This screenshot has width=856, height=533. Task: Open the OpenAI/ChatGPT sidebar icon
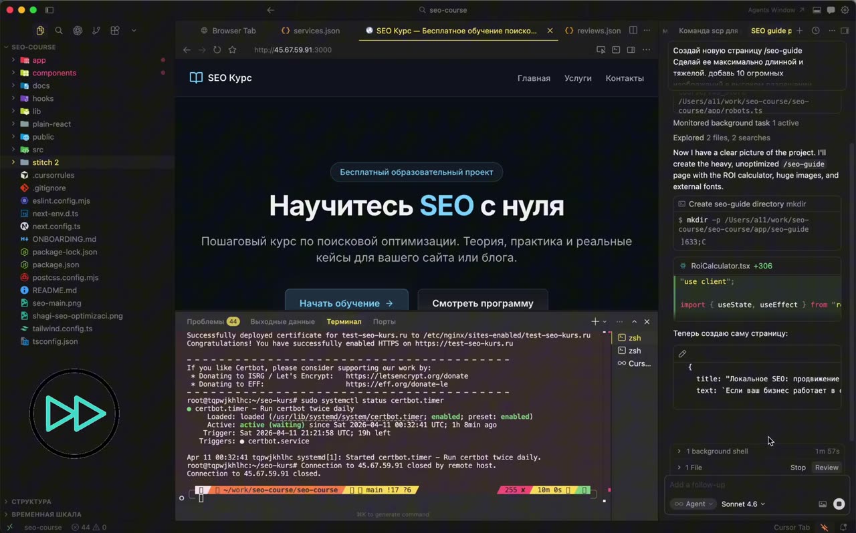tap(78, 31)
